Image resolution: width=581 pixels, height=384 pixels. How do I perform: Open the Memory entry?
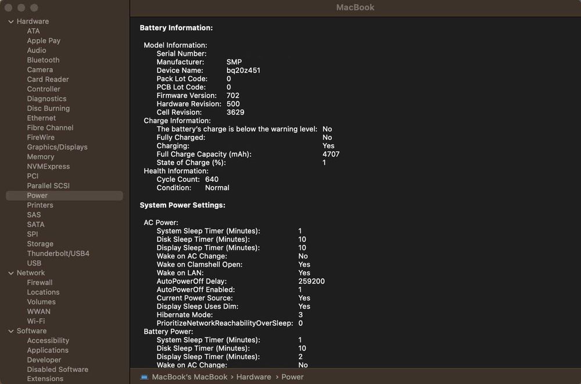coord(41,157)
